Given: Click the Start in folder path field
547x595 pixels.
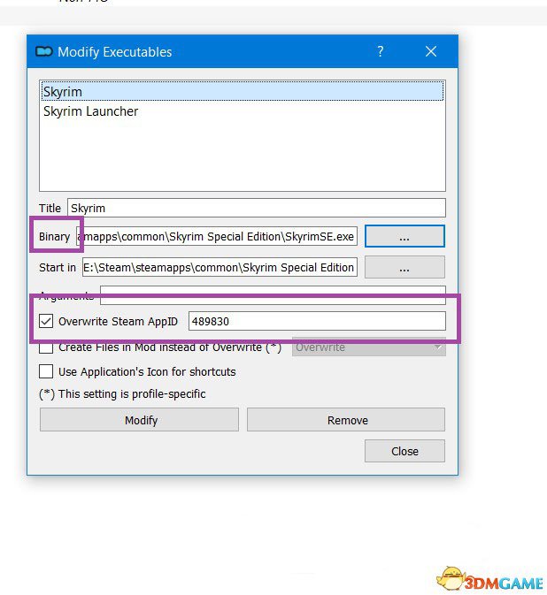Looking at the screenshot, I should (x=220, y=267).
